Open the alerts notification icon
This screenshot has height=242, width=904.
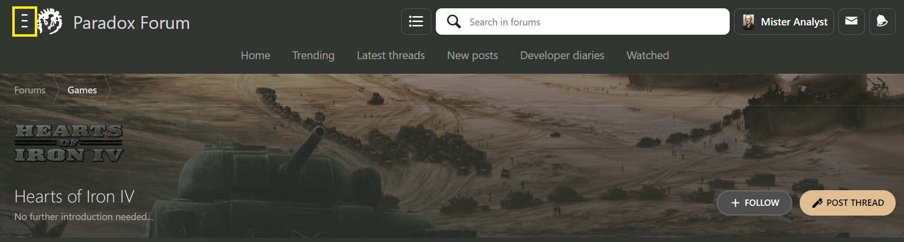click(x=882, y=22)
